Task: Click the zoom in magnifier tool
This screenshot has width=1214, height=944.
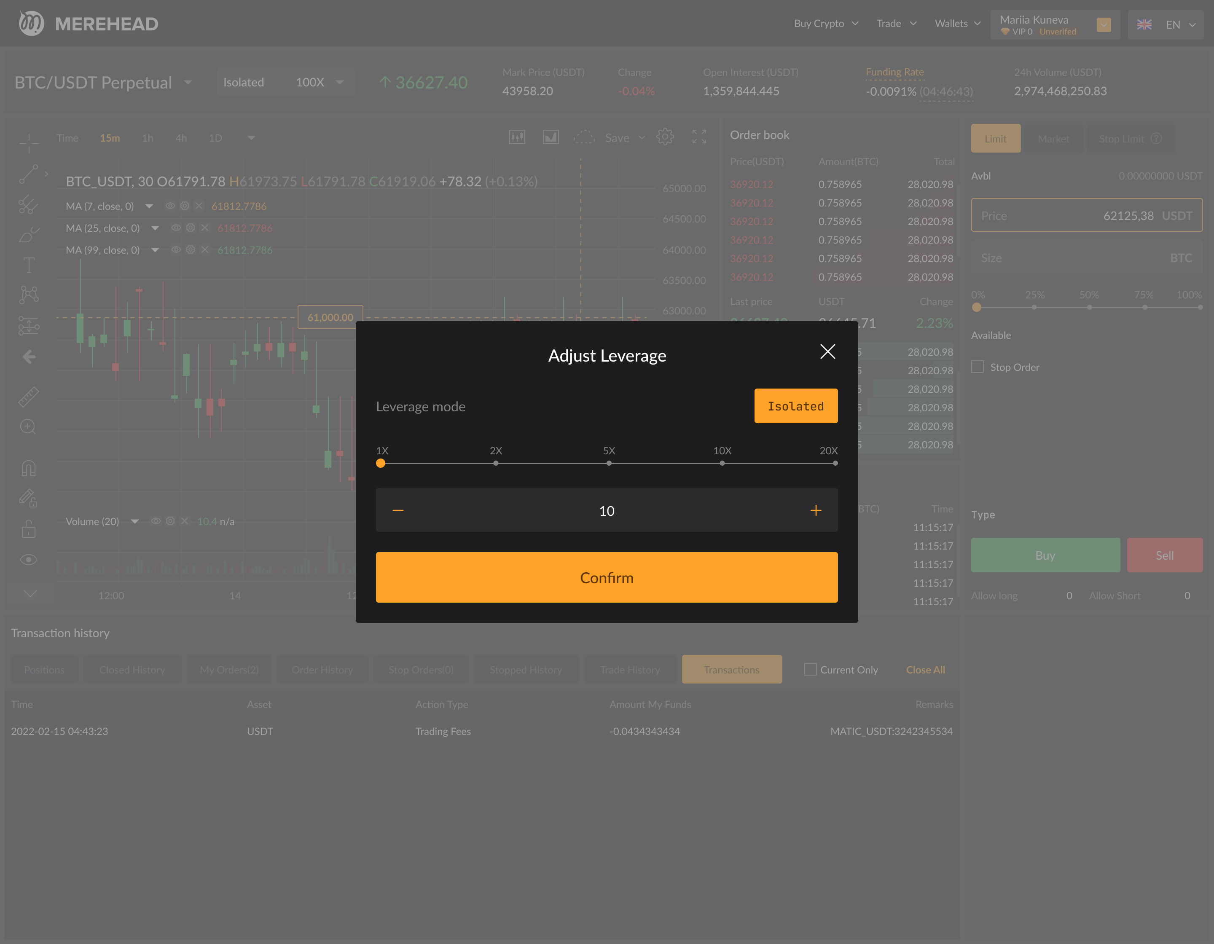Action: [28, 427]
